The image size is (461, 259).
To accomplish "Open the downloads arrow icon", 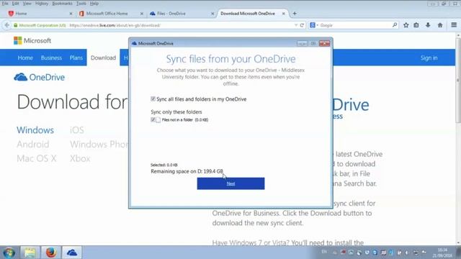I will [428, 25].
